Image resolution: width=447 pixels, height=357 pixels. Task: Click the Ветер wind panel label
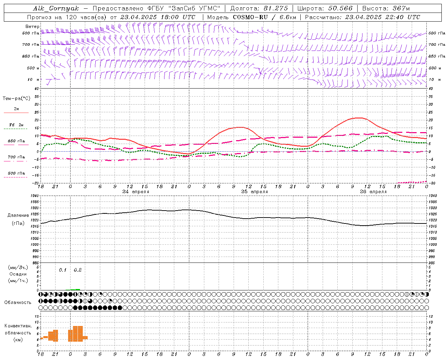32,26
